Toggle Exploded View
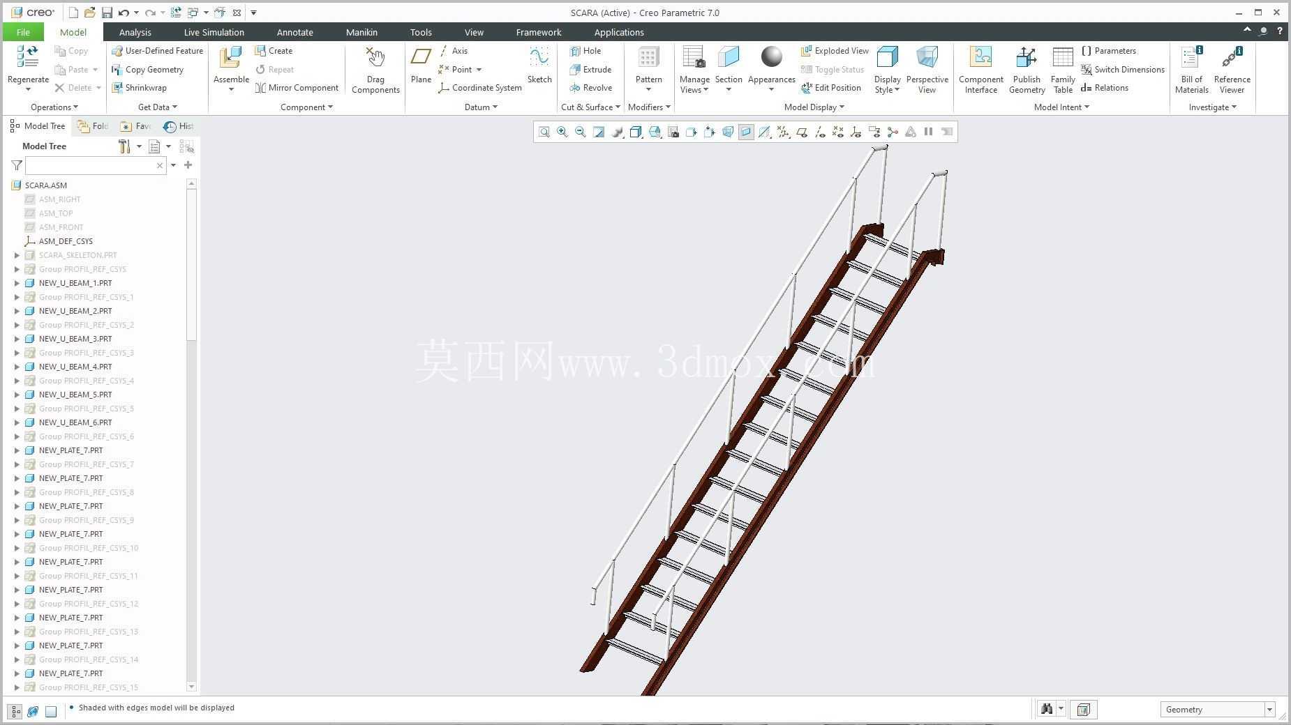 (835, 51)
